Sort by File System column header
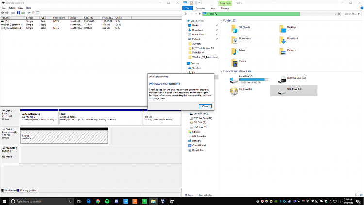The image size is (364, 205). 60,18
